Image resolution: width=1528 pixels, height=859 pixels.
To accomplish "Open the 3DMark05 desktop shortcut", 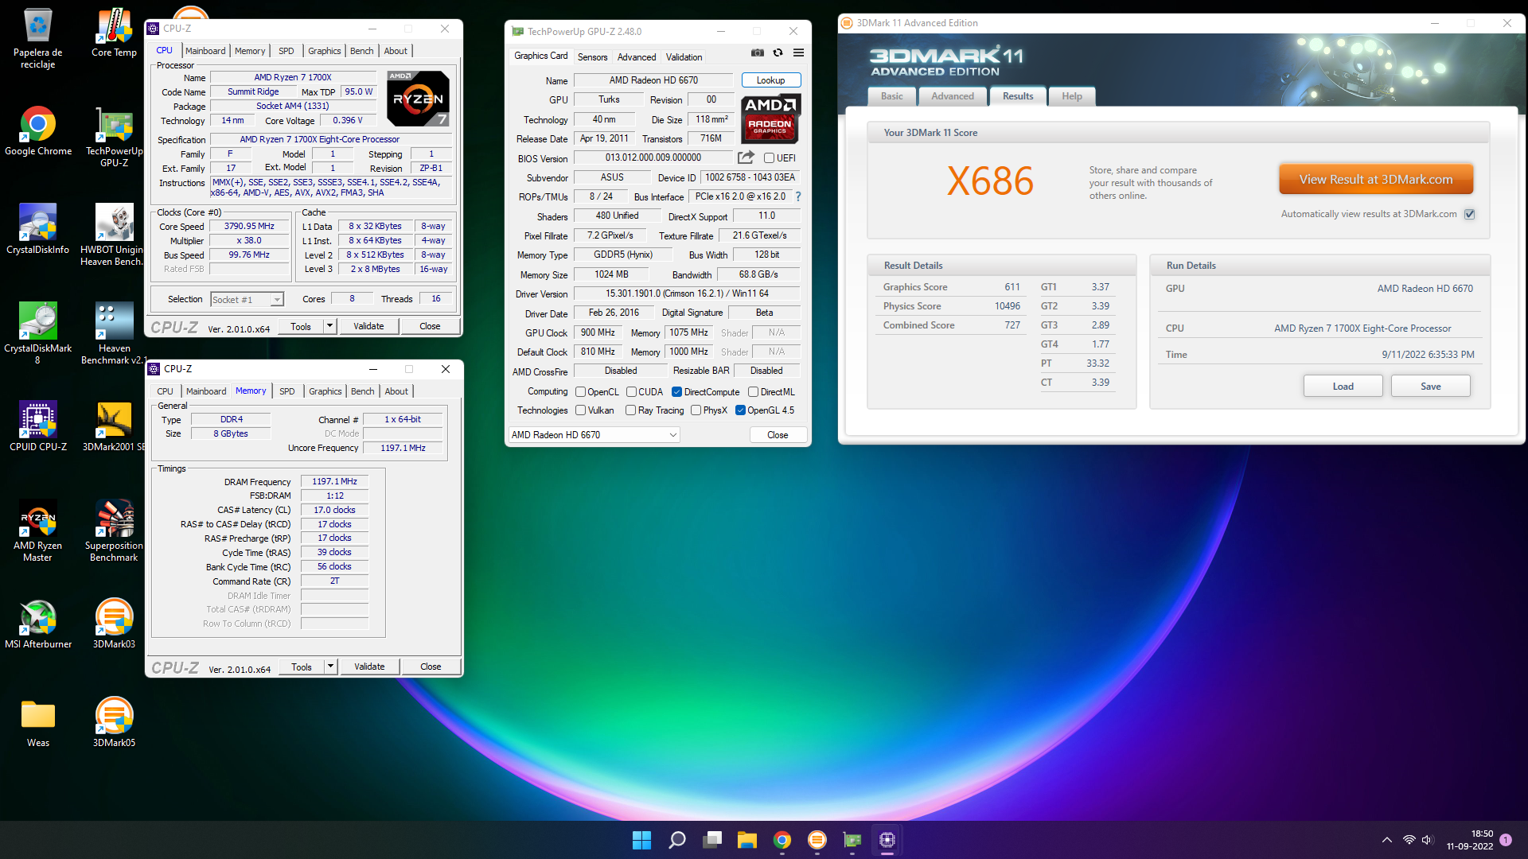I will click(x=114, y=724).
